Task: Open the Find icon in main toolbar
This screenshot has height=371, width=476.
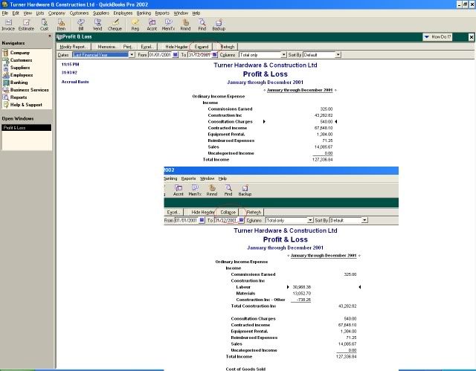Action: [202, 25]
